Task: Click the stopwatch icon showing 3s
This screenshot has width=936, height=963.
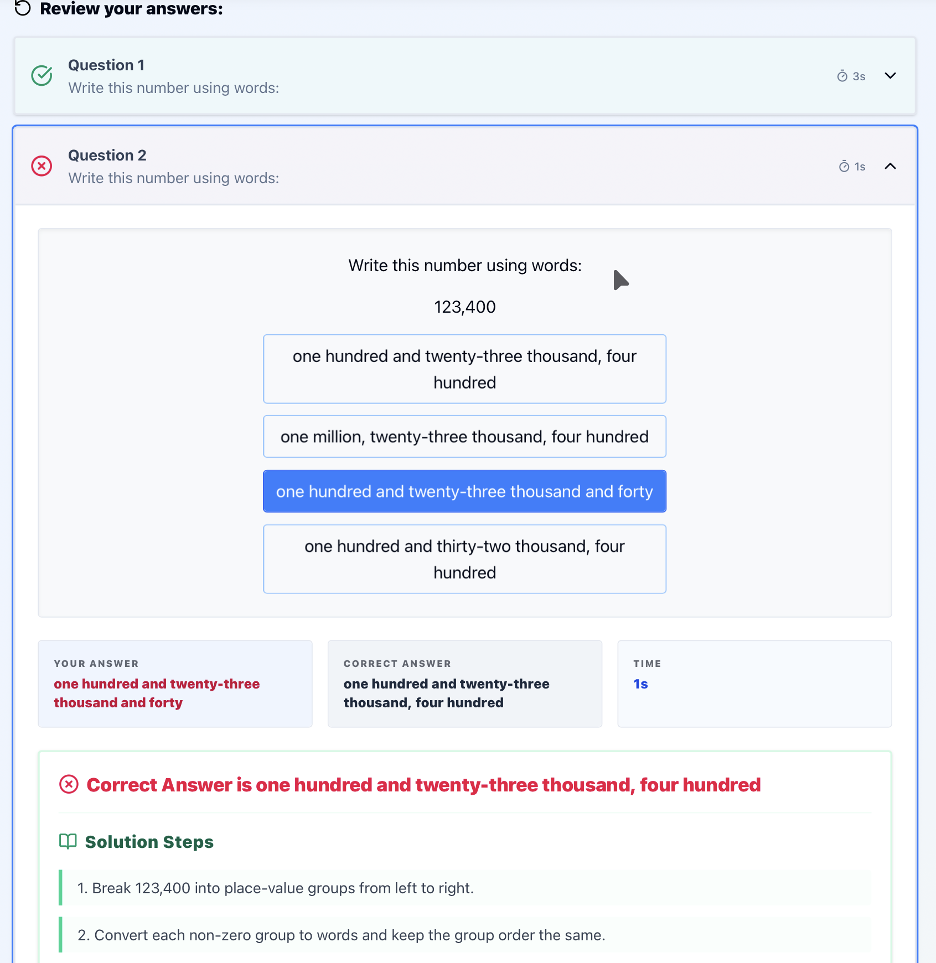Action: 842,76
